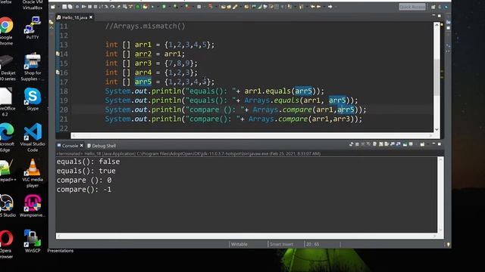Click the New Java Class icon
This screenshot has height=272, width=485.
pyautogui.click(x=234, y=7)
